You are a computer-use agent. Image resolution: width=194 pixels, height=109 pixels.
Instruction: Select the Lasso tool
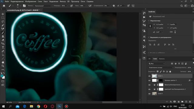(x=3, y=21)
